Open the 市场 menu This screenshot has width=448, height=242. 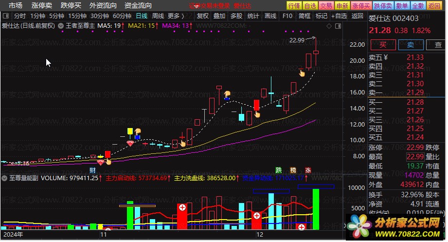pos(16,5)
